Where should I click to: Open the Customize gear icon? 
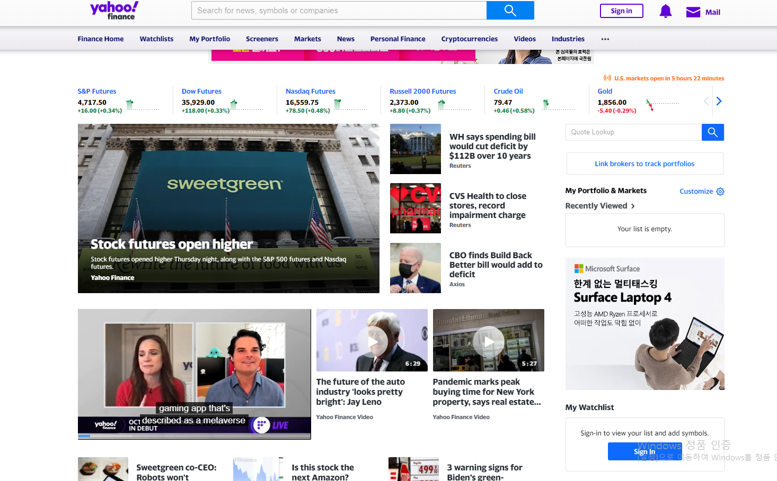click(720, 192)
